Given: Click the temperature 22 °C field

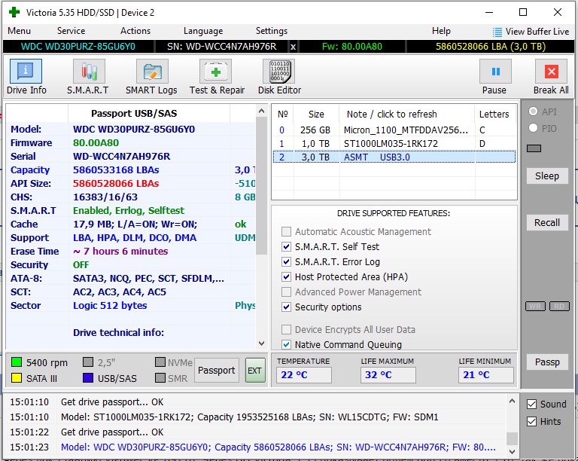Looking at the screenshot, I should pyautogui.click(x=304, y=375).
